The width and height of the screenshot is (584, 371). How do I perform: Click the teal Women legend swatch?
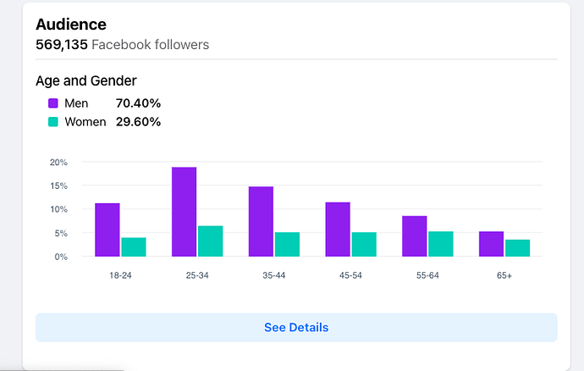coord(53,122)
